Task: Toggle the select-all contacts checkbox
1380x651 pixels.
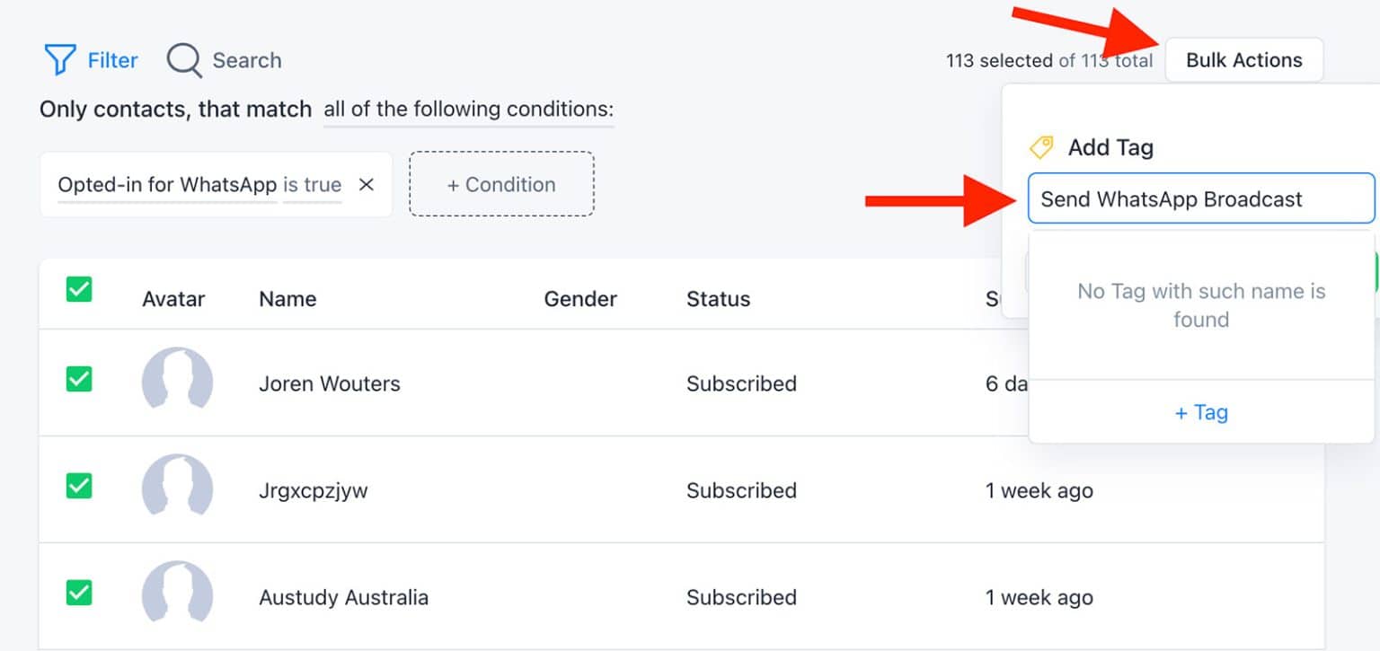Action: click(x=79, y=289)
